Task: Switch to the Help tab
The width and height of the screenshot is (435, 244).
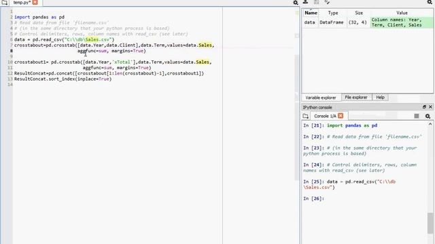Action: coord(380,98)
